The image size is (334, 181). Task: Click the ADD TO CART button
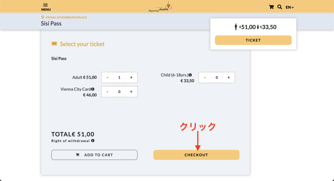pos(94,155)
